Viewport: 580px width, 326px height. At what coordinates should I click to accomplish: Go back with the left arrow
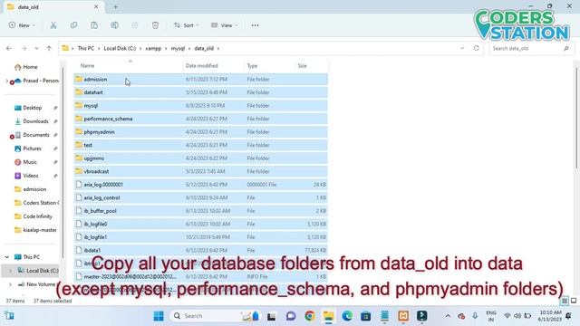click(9, 48)
